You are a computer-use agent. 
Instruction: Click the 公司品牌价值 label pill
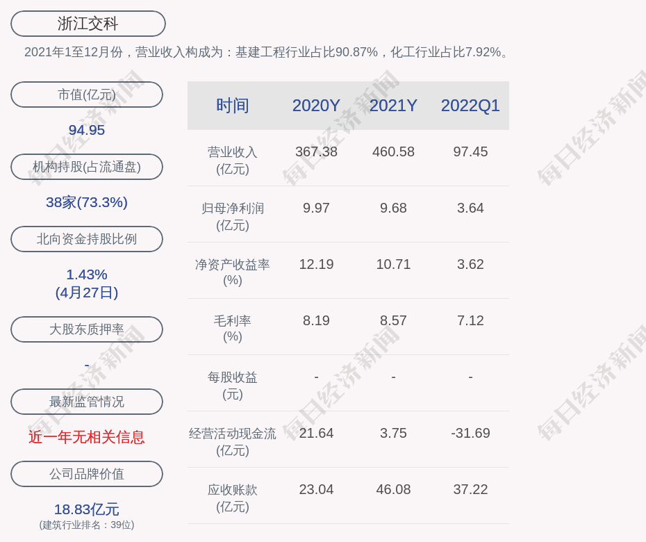pyautogui.click(x=87, y=474)
